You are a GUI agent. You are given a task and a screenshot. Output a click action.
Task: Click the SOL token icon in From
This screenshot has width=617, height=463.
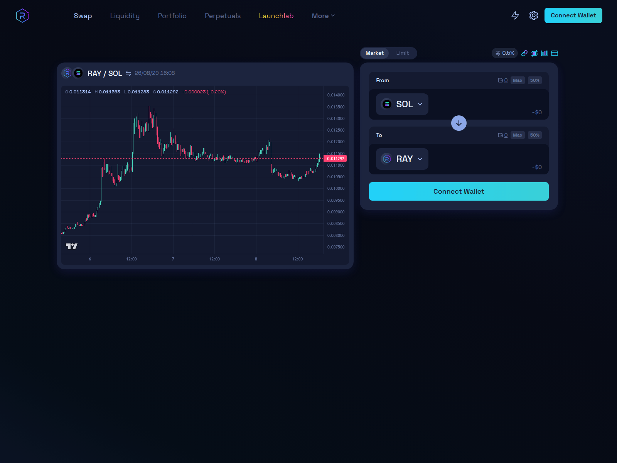[387, 104]
